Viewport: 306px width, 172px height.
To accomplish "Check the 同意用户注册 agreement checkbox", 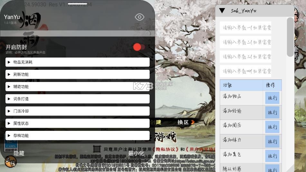I will pos(97,149).
